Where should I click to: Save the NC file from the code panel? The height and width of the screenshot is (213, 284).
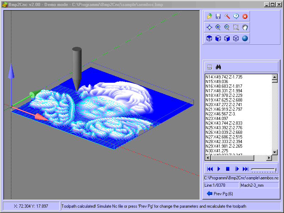click(x=209, y=67)
